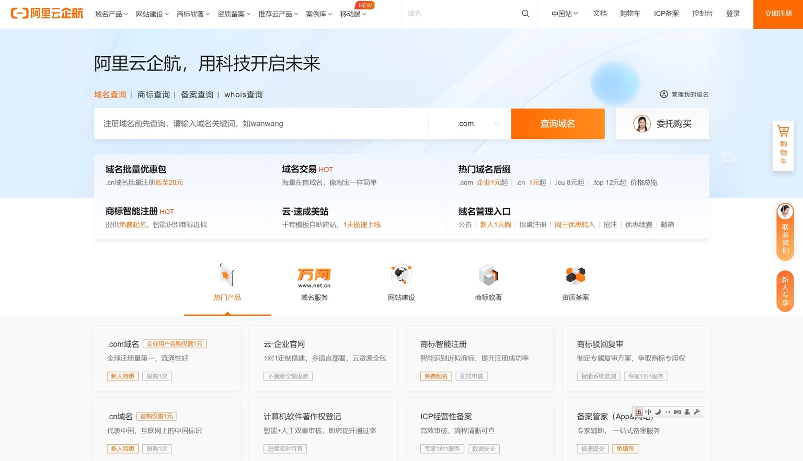Click the 立即注册 button
This screenshot has height=461, width=803.
pyautogui.click(x=778, y=14)
